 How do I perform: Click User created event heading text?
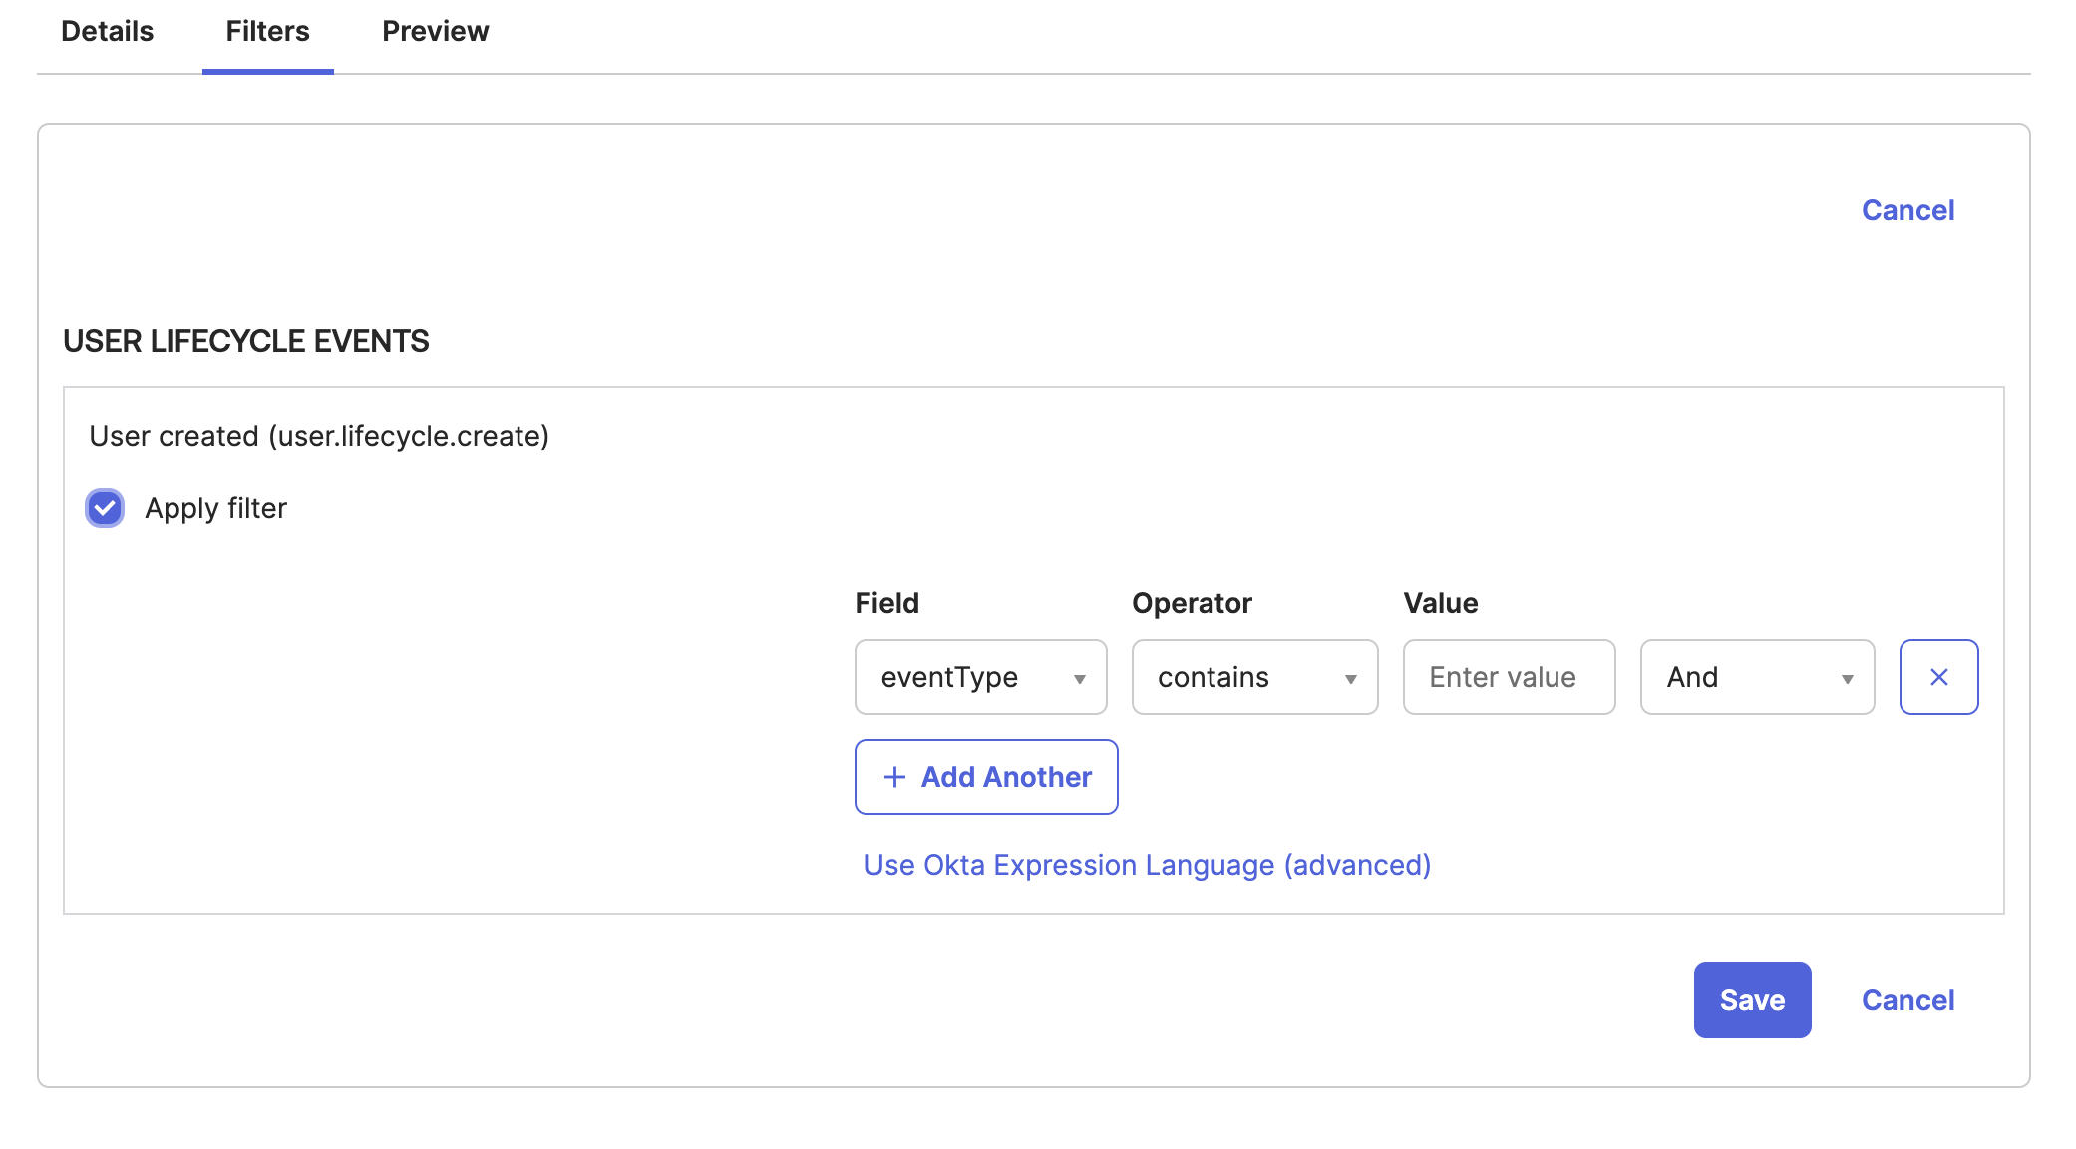point(319,436)
